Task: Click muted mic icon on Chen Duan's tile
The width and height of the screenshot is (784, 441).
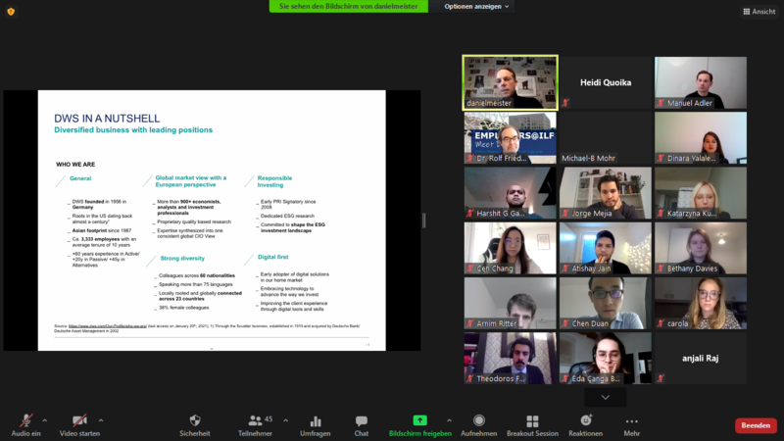Action: tap(565, 323)
